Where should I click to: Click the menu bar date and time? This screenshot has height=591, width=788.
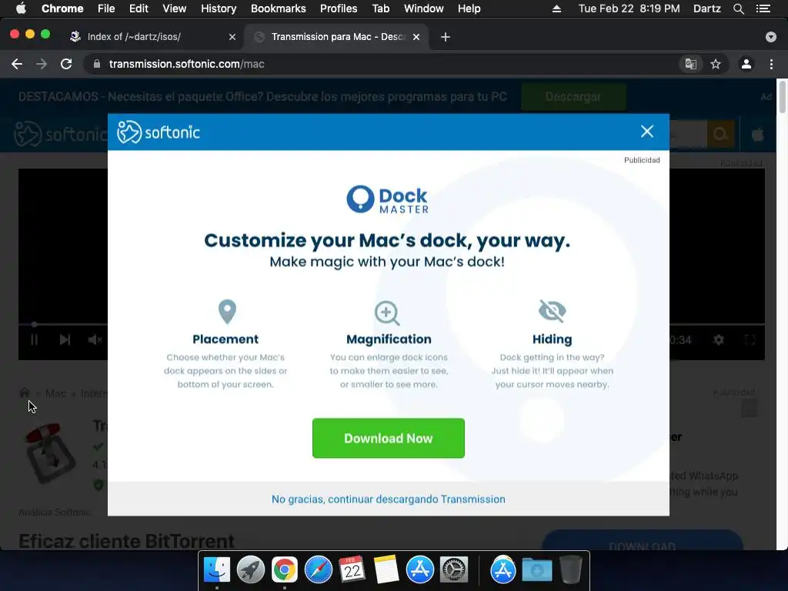coord(629,8)
